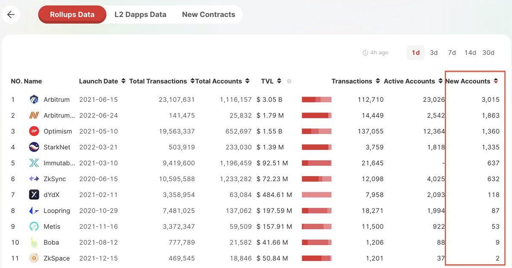Image resolution: width=512 pixels, height=268 pixels.
Task: Open the Arbitrum logo icon
Action: [34, 100]
